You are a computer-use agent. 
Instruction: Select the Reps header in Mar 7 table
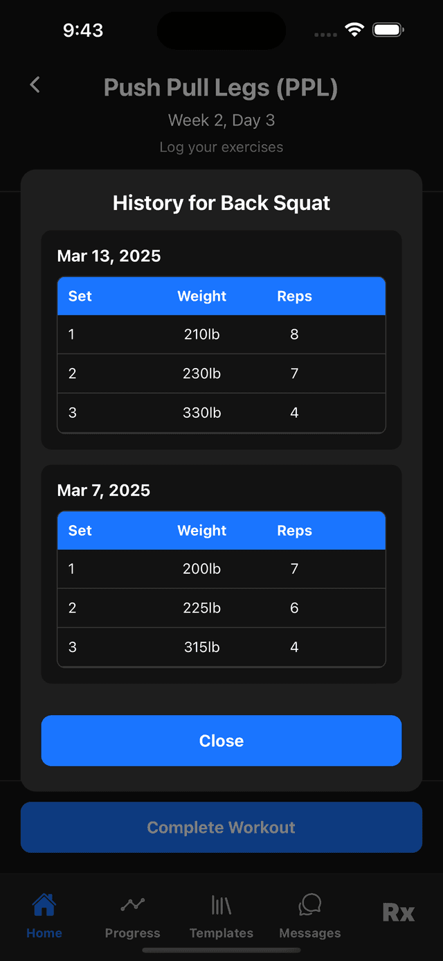point(294,530)
